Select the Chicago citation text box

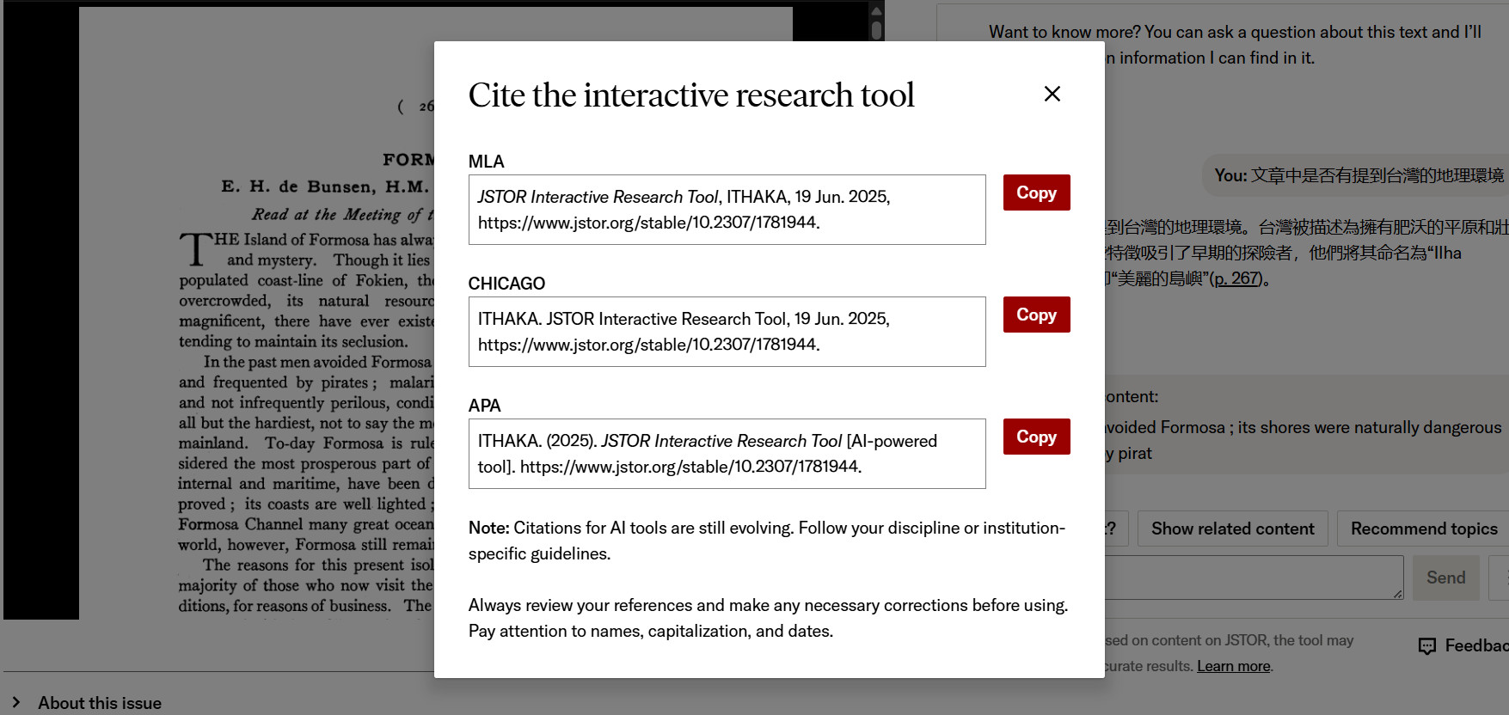click(x=727, y=332)
